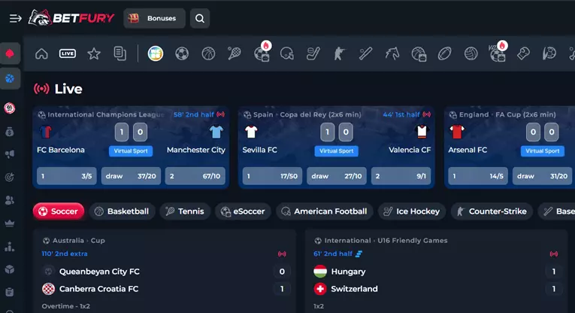Select the boxing glove icon

coord(523,53)
